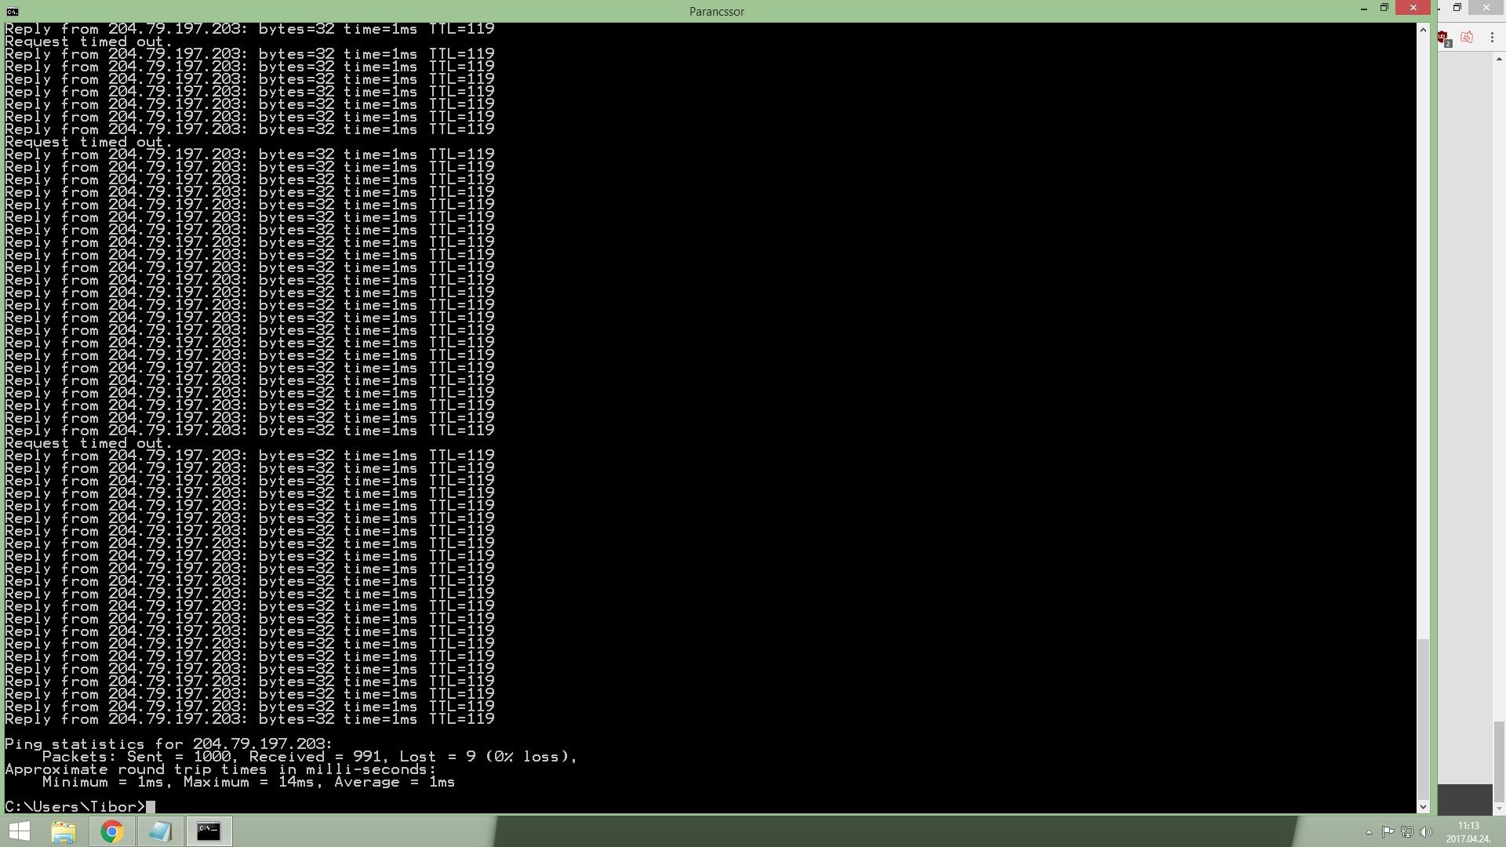Open the uBlock Origin extension icon

[1443, 38]
